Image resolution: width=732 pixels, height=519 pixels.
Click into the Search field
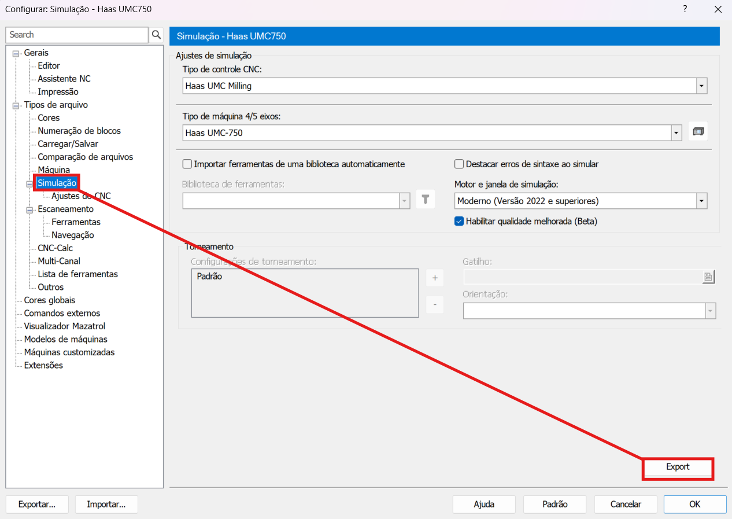pos(77,35)
